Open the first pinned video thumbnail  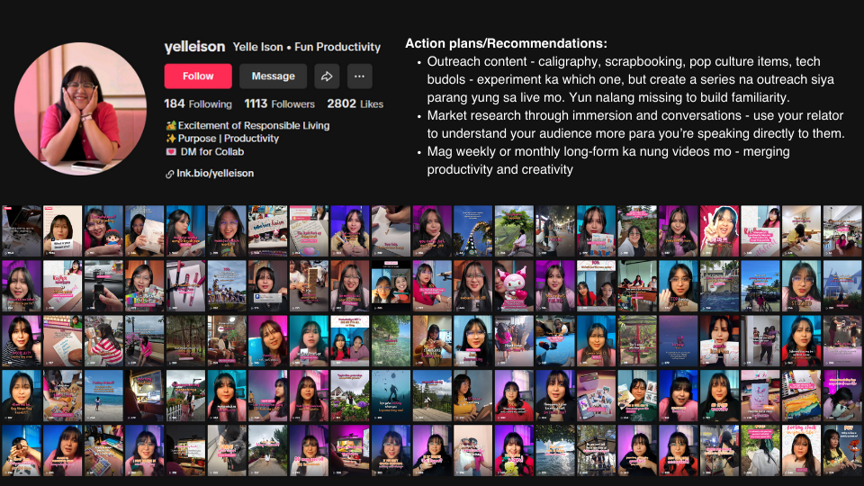[x=21, y=230]
